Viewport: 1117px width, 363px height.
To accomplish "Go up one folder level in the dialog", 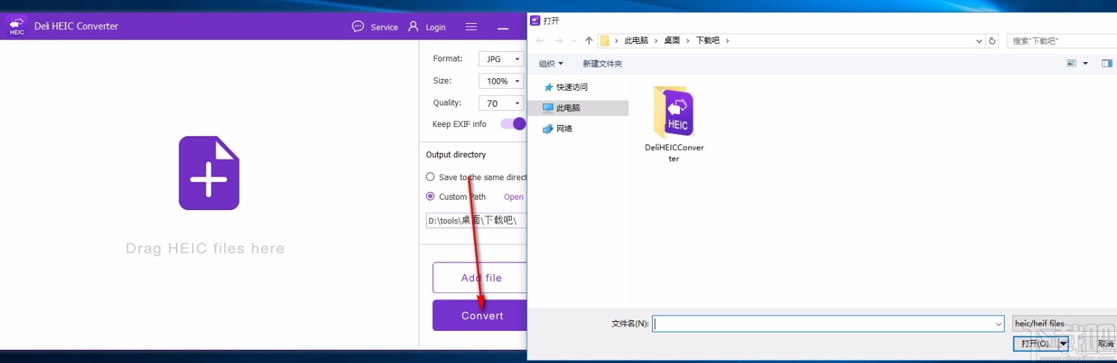I will (x=589, y=40).
